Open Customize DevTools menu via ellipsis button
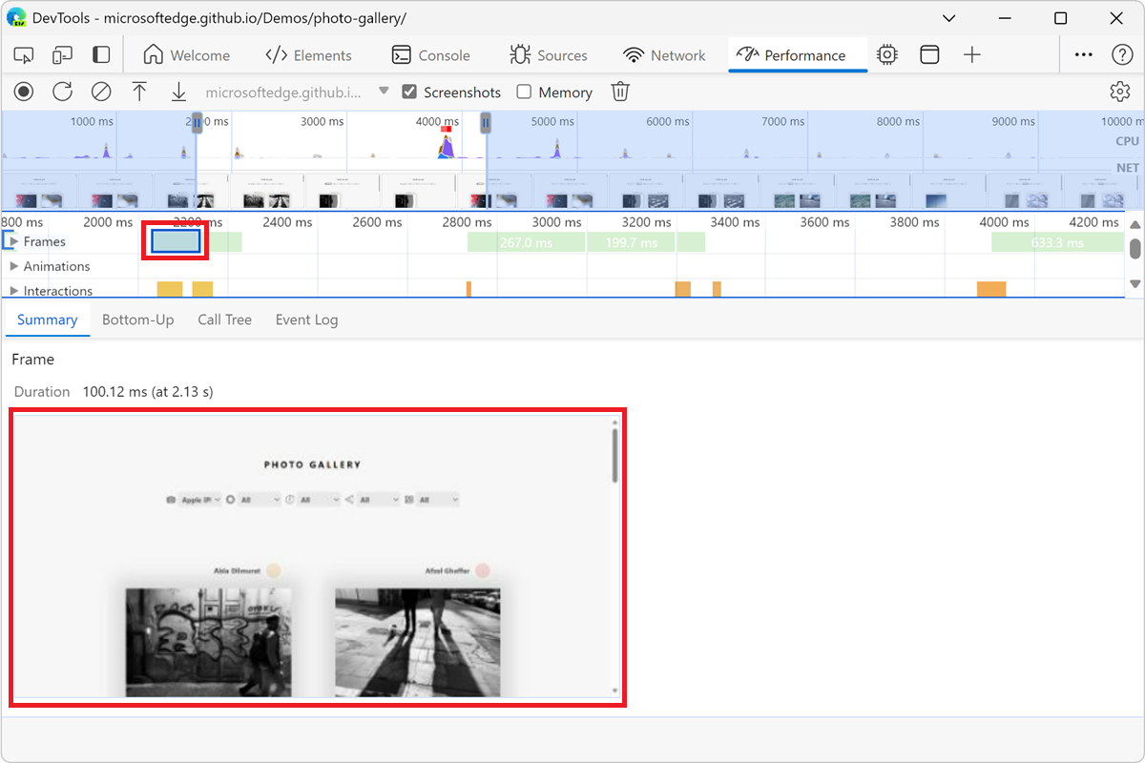 point(1083,54)
